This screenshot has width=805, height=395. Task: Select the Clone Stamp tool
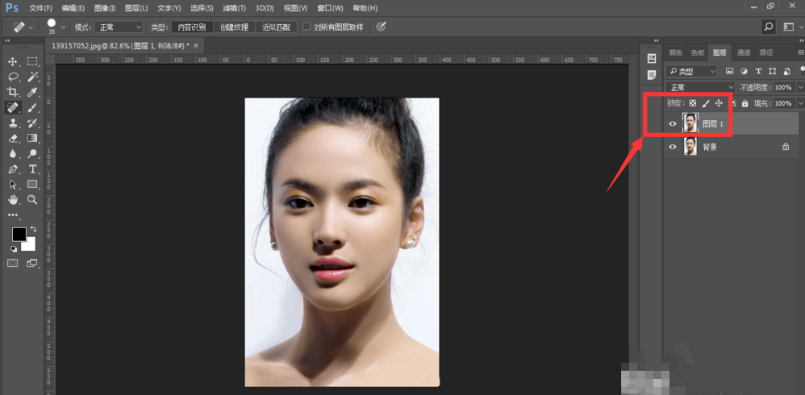[x=13, y=123]
